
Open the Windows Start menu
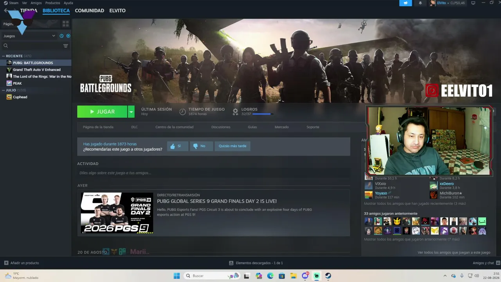[x=177, y=276]
